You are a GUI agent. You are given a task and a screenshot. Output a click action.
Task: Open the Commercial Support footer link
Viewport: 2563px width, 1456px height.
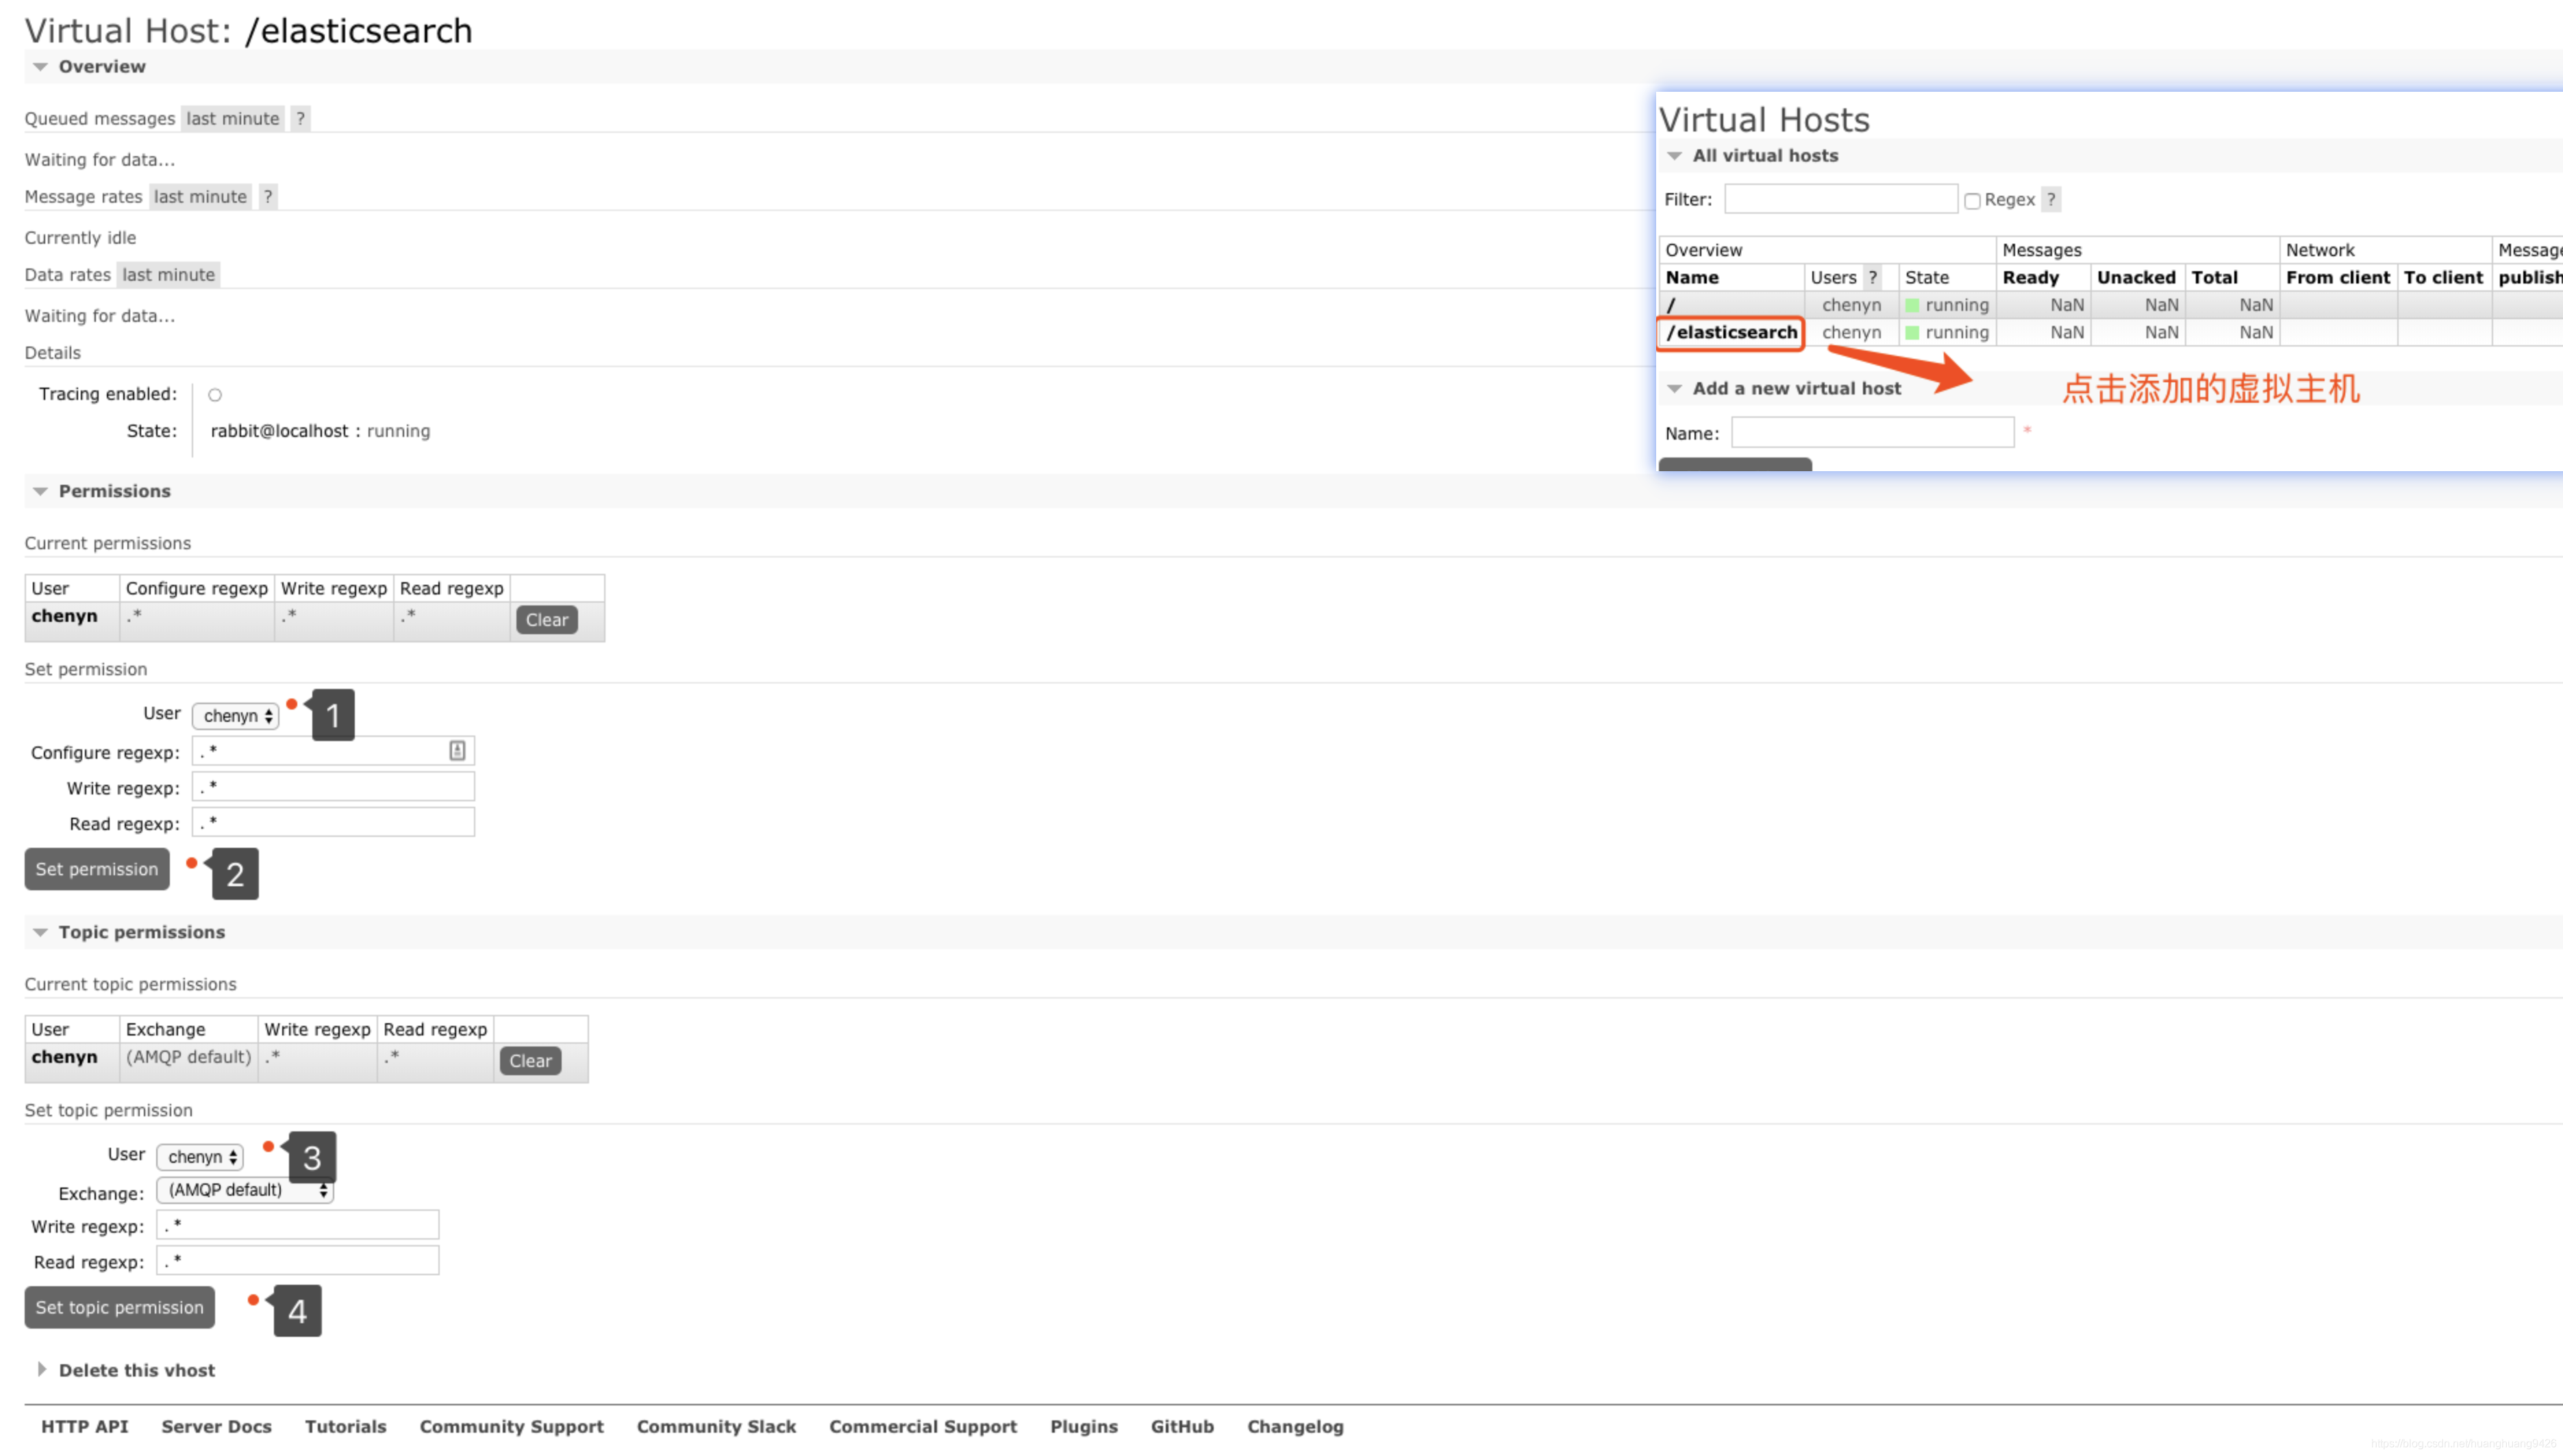coord(923,1426)
